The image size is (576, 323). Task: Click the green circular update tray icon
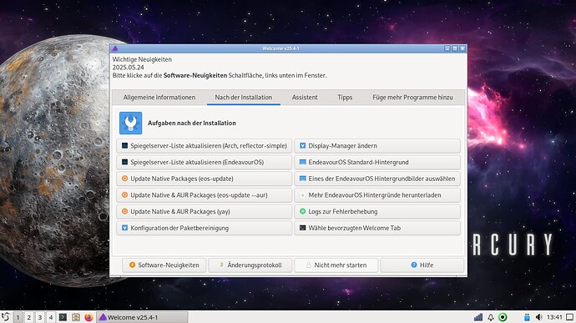(x=503, y=317)
